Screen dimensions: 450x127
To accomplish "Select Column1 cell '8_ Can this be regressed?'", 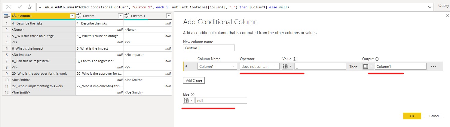I will click(x=43, y=61).
